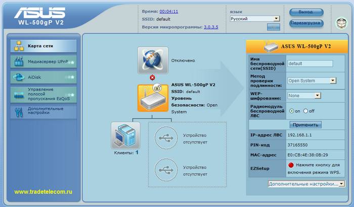The image size is (354, 207).
Task: Open the Карта сети menu item
Action: pos(43,46)
